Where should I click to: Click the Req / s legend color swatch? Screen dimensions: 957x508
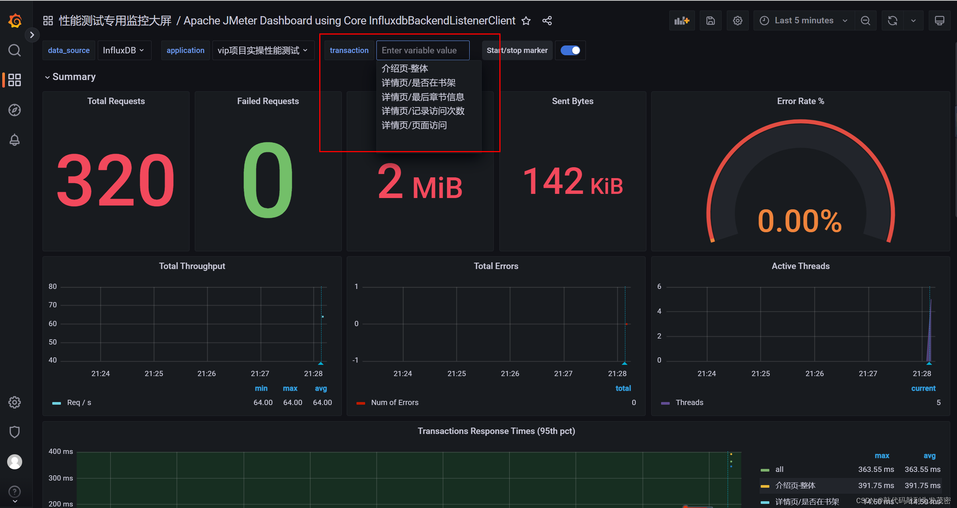point(56,403)
